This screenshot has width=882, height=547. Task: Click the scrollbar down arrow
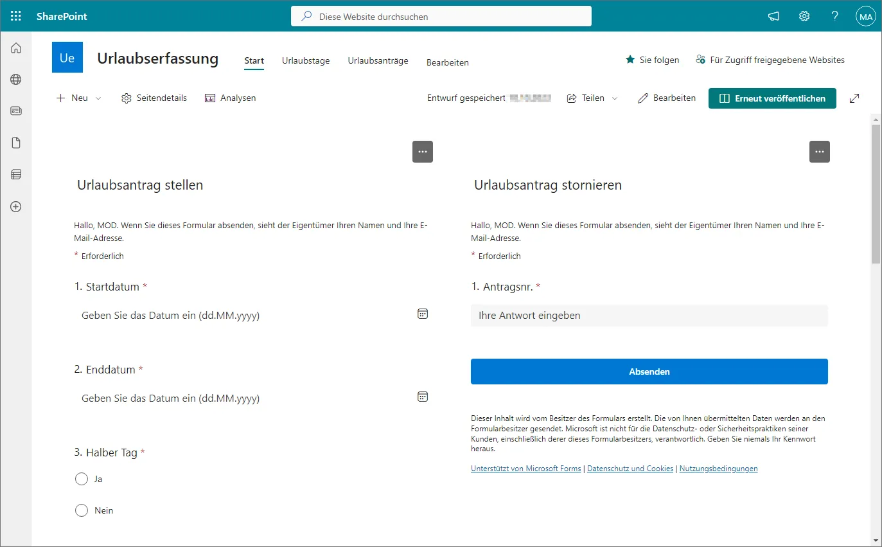876,541
